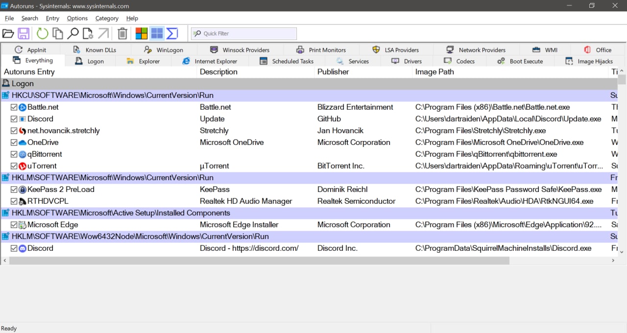Click the Battle.net entry icon

[x=23, y=107]
